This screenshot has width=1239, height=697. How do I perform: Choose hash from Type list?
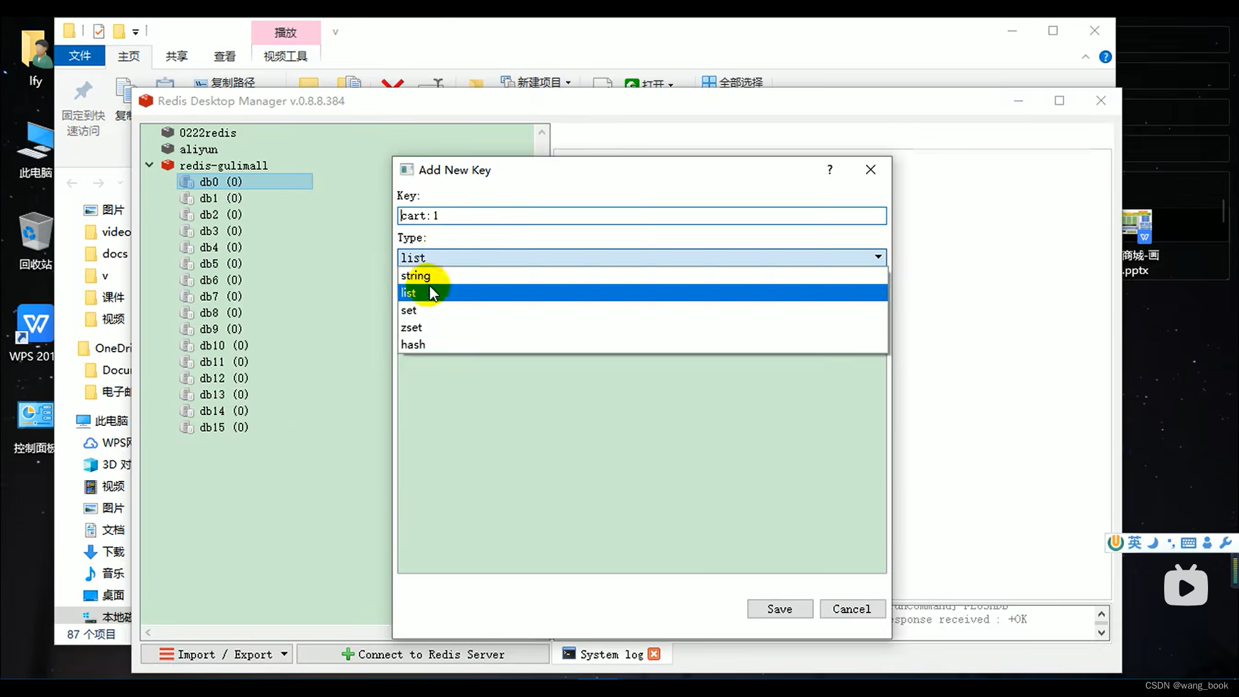[642, 345]
